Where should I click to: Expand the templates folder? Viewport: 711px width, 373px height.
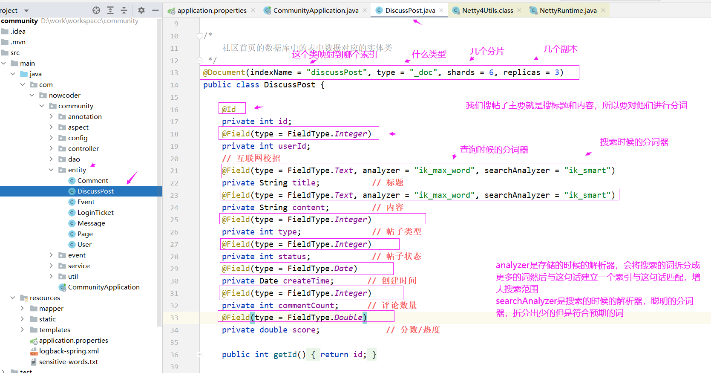tap(23, 330)
